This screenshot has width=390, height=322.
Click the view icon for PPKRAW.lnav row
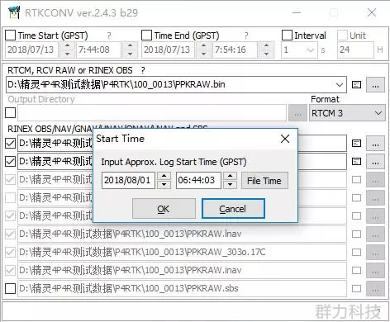357,234
